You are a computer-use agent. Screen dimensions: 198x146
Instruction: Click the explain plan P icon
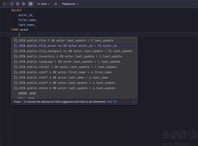[x=18, y=4]
